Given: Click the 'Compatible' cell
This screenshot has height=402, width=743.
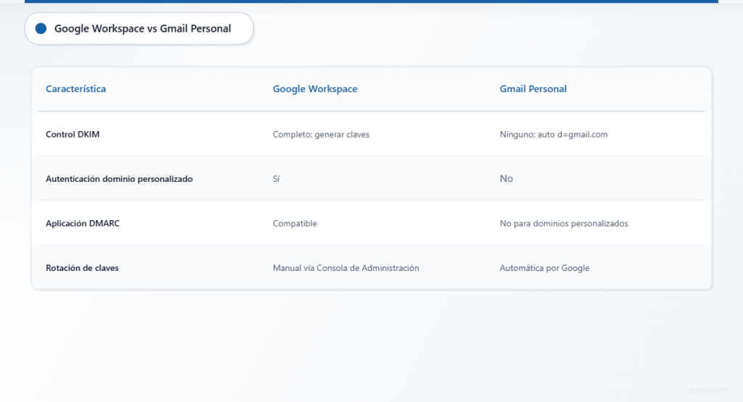Looking at the screenshot, I should pyautogui.click(x=295, y=223).
